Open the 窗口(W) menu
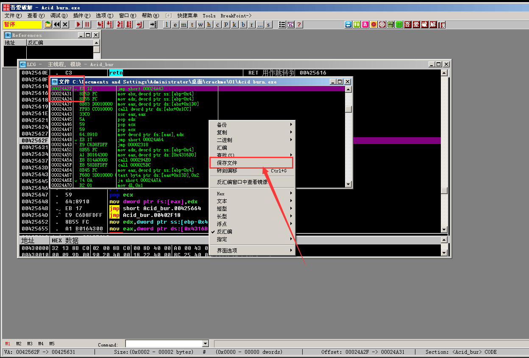 pyautogui.click(x=128, y=16)
